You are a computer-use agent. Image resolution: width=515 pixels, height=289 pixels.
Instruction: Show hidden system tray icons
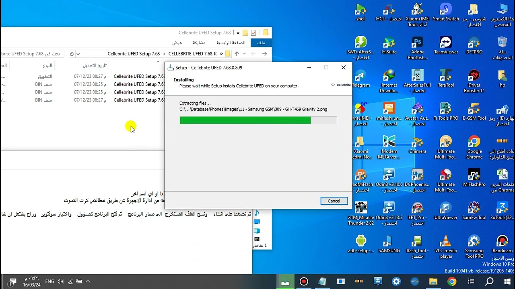click(88, 282)
